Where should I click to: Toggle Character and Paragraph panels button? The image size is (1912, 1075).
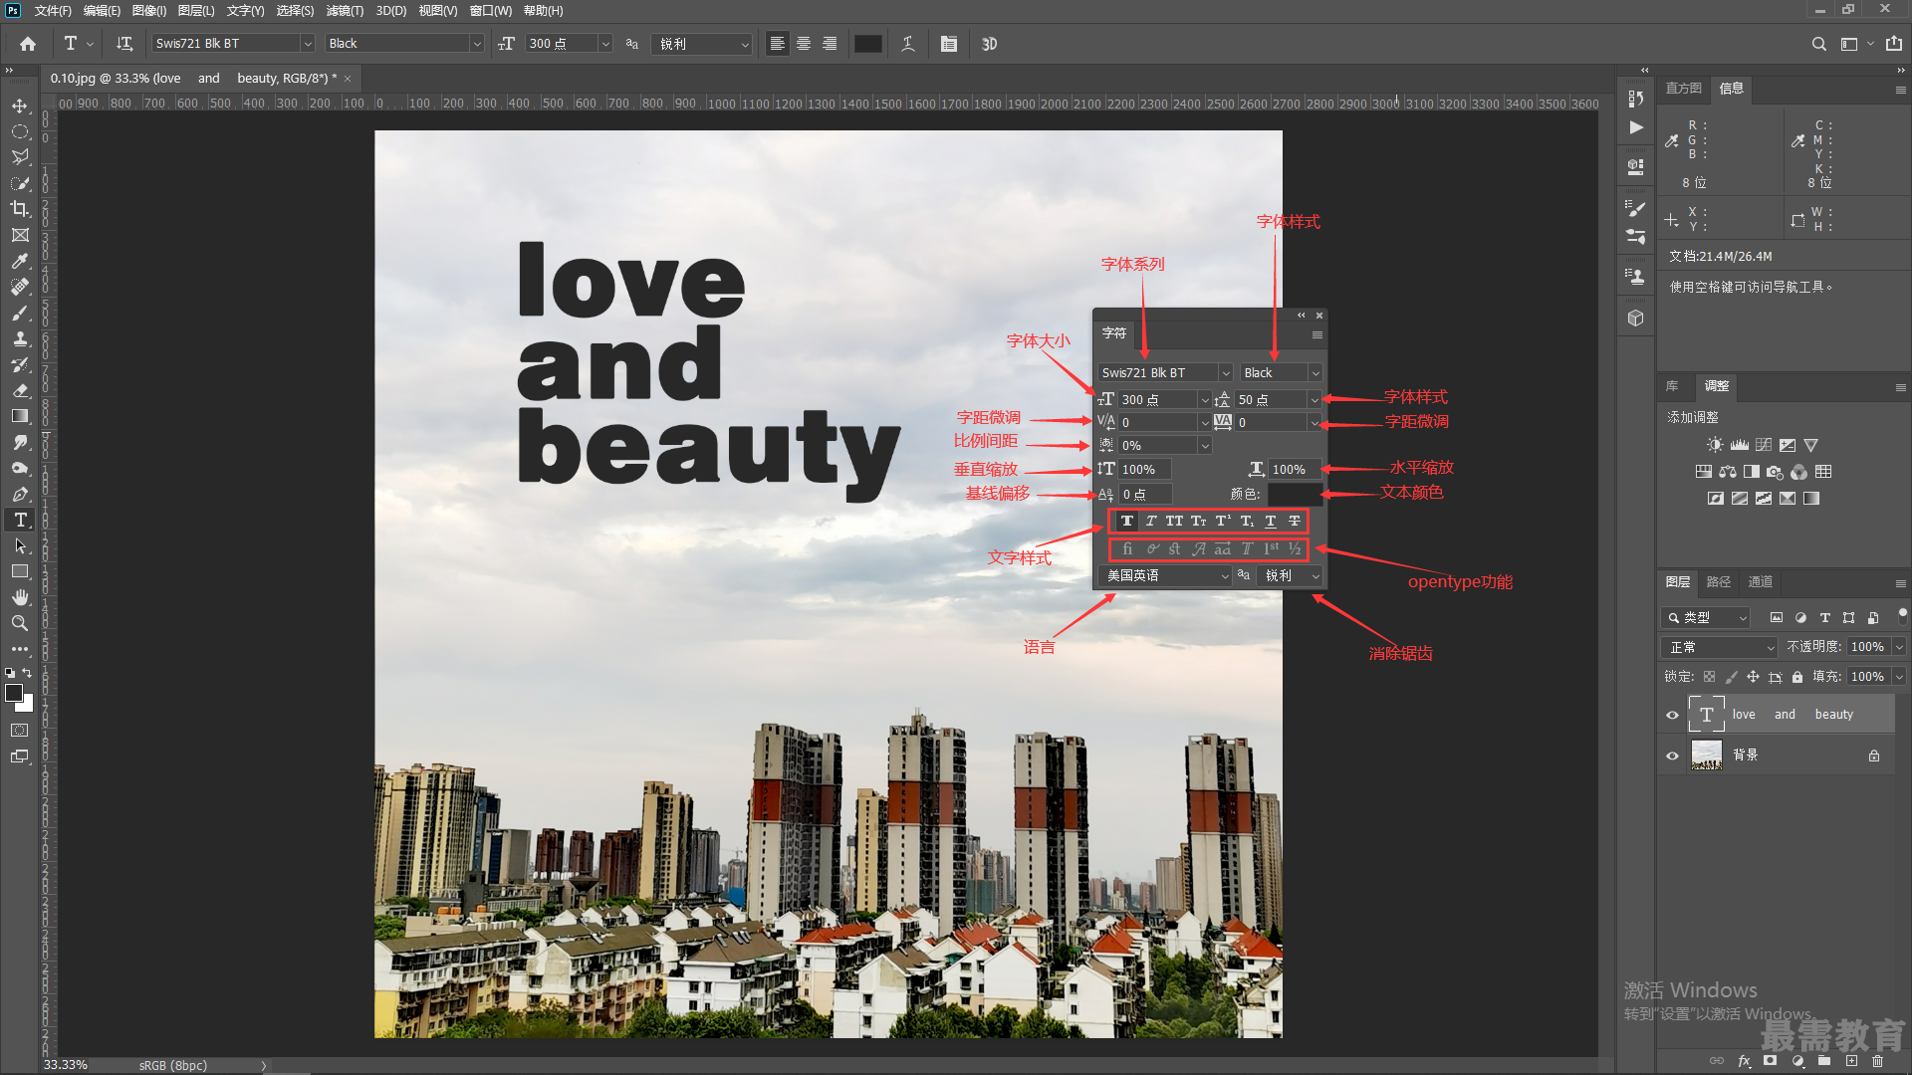[x=949, y=44]
